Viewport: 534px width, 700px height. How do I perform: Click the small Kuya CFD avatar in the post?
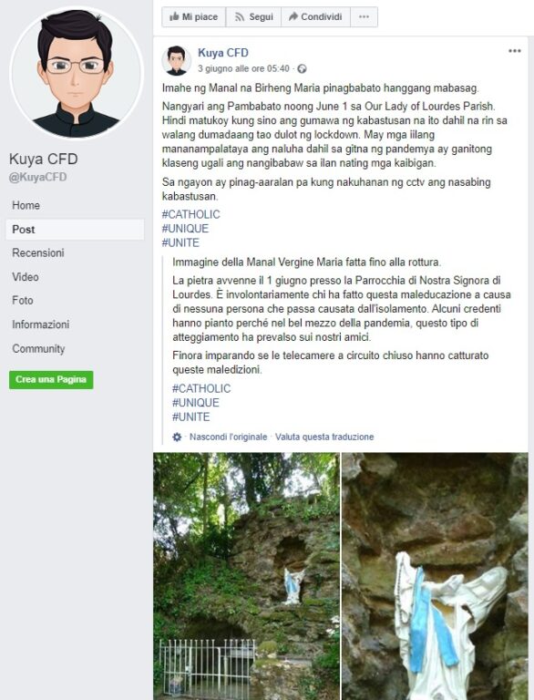tap(177, 60)
